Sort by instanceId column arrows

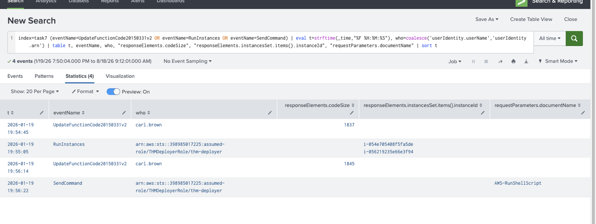click(481, 105)
